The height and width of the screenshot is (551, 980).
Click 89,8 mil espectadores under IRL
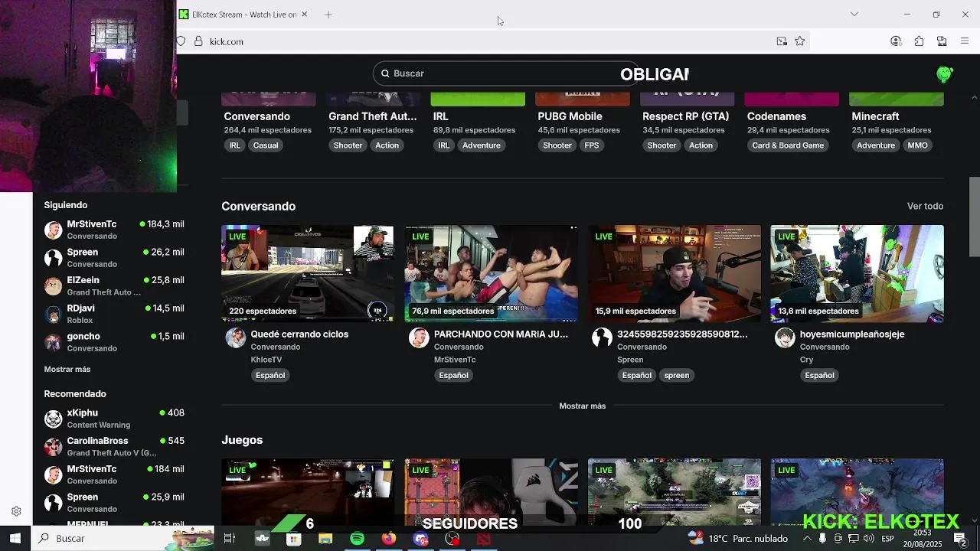474,130
